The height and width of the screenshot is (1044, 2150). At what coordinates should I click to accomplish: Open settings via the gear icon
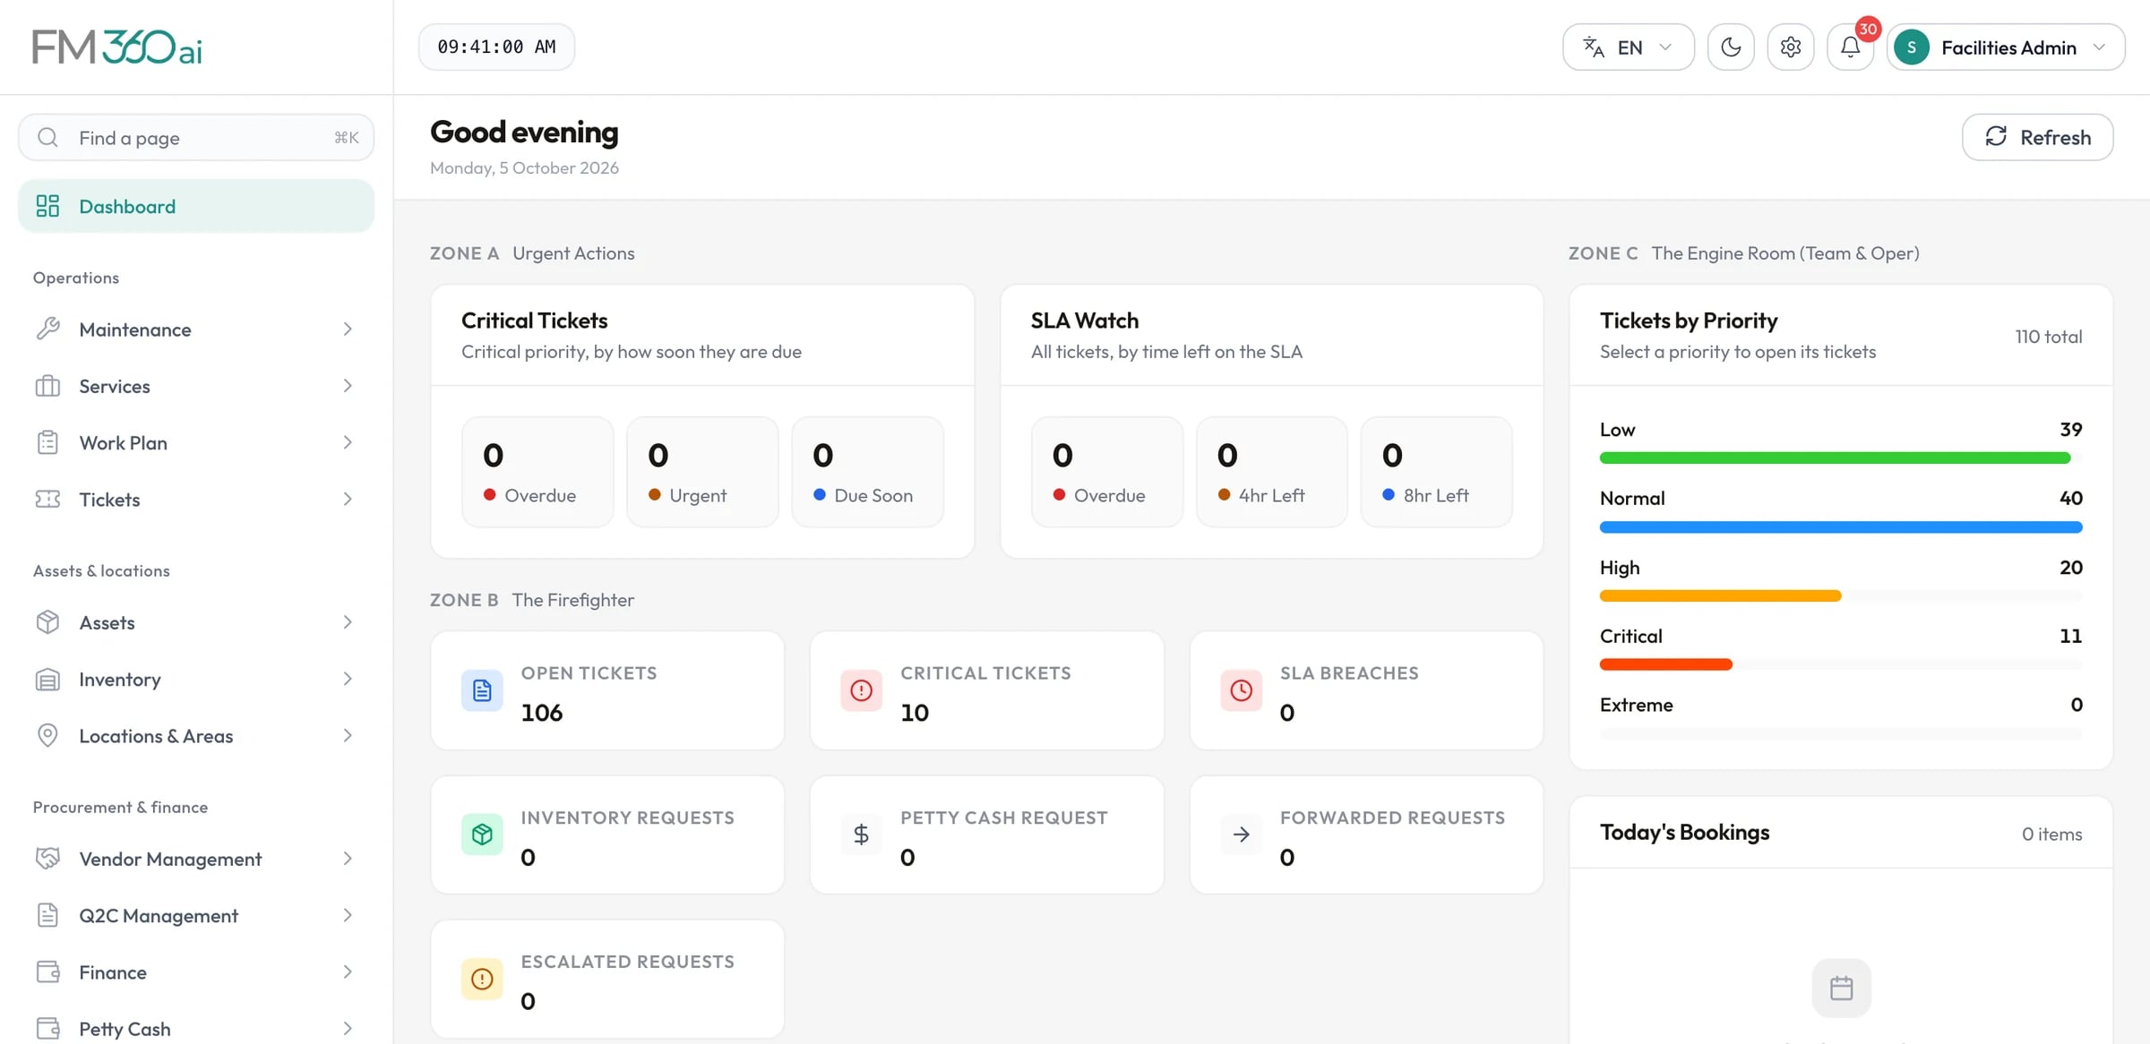coord(1790,47)
